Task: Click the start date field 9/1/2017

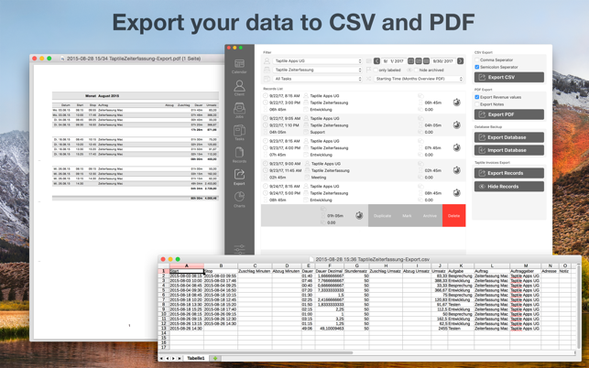Action: pos(393,60)
